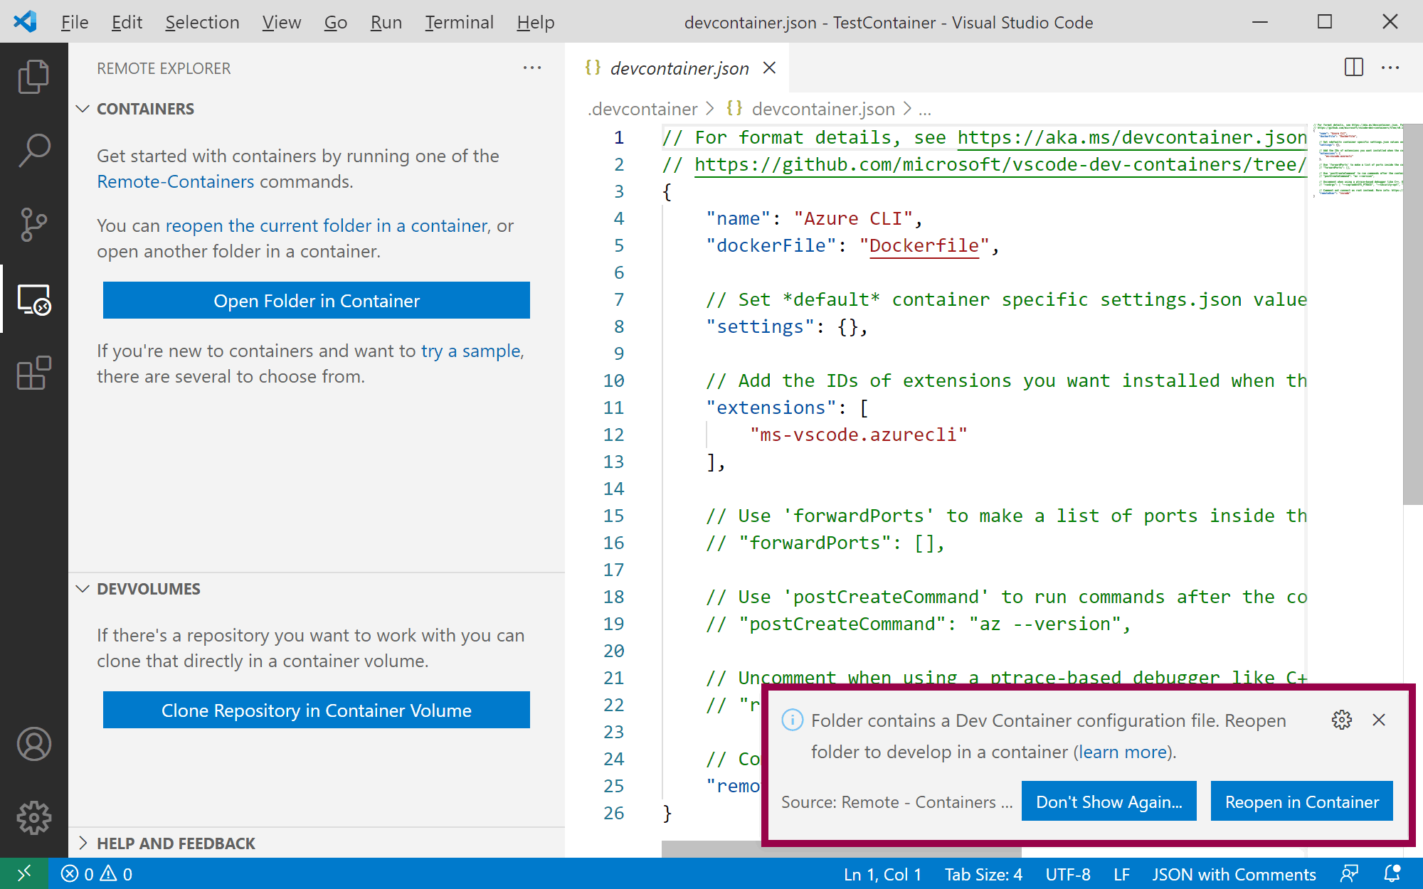This screenshot has height=889, width=1423.
Task: Click the editor vertical scrollbar thumb
Action: [1412, 313]
